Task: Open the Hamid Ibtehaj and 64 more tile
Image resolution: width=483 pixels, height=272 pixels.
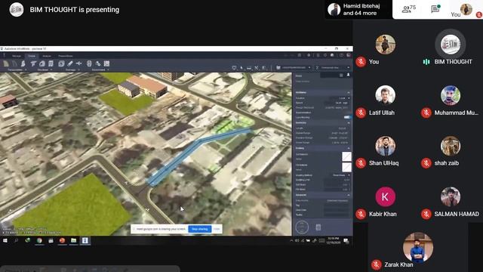Action: pos(358,10)
